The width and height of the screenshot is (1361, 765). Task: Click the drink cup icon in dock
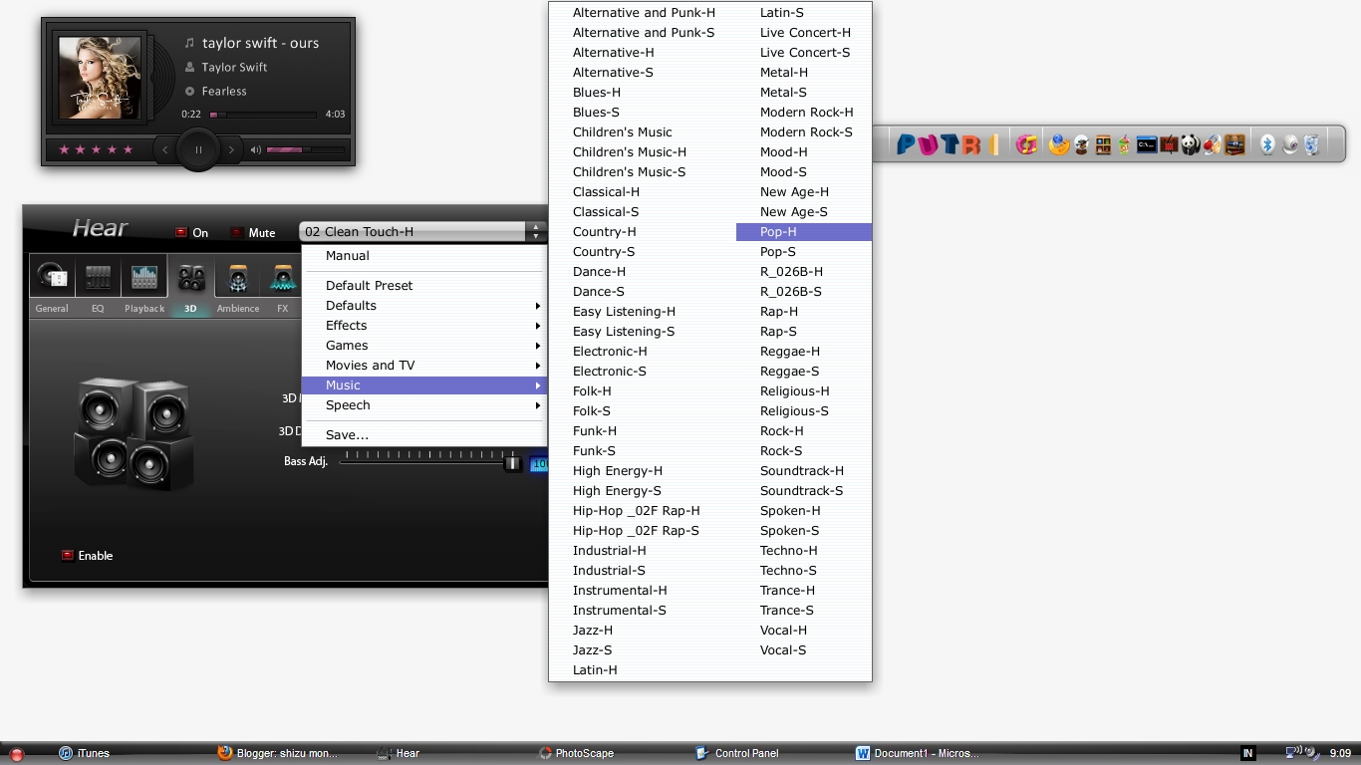(1125, 145)
